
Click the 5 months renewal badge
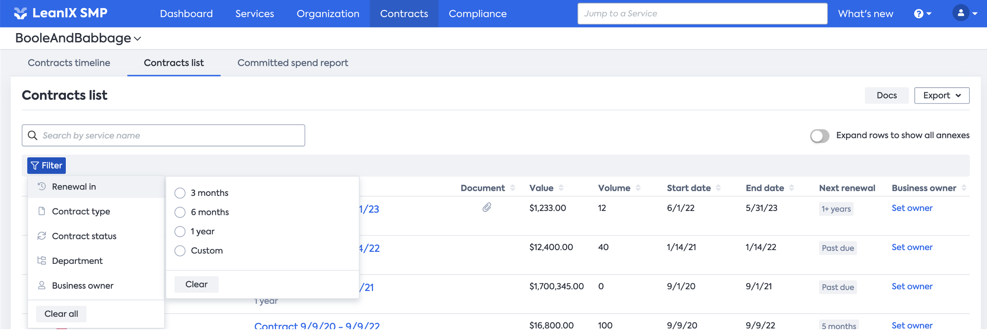(x=839, y=325)
